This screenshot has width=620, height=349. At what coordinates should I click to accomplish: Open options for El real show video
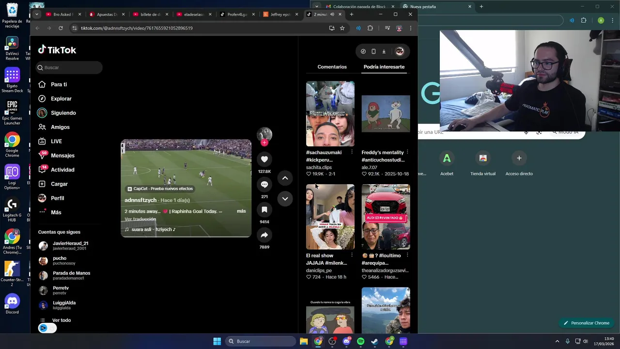click(352, 255)
